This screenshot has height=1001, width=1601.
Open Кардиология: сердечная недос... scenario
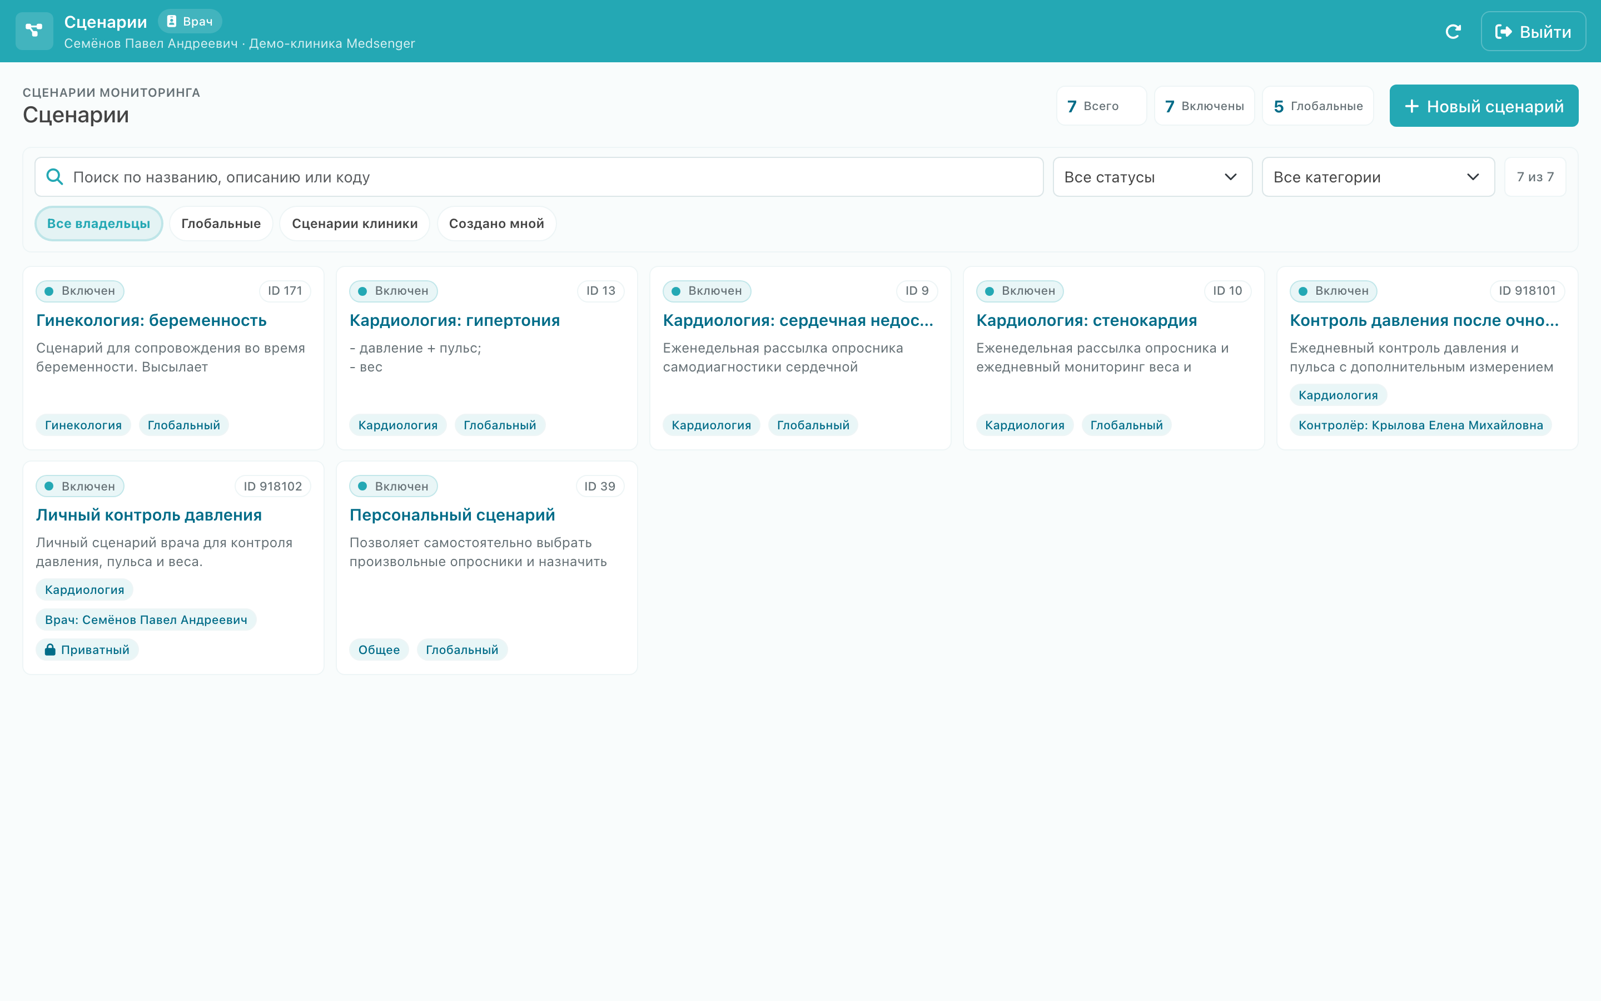[x=798, y=320]
